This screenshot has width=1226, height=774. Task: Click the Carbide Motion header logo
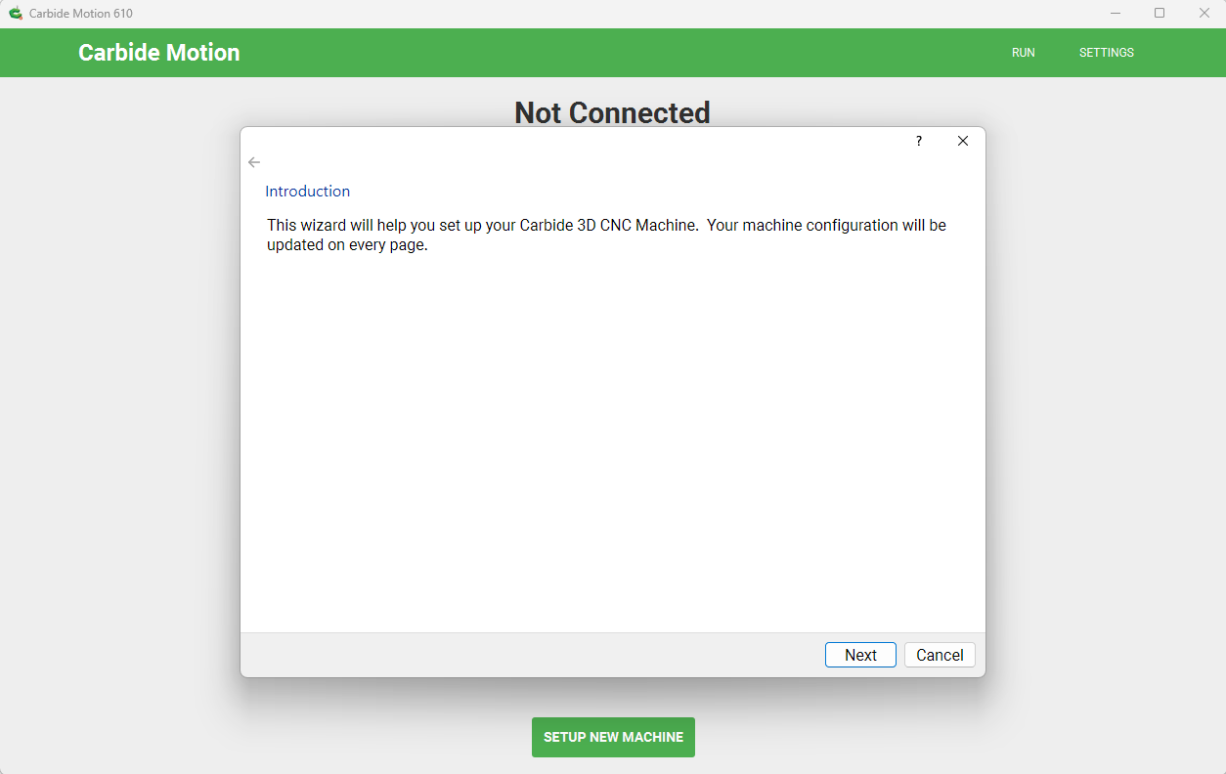(158, 53)
